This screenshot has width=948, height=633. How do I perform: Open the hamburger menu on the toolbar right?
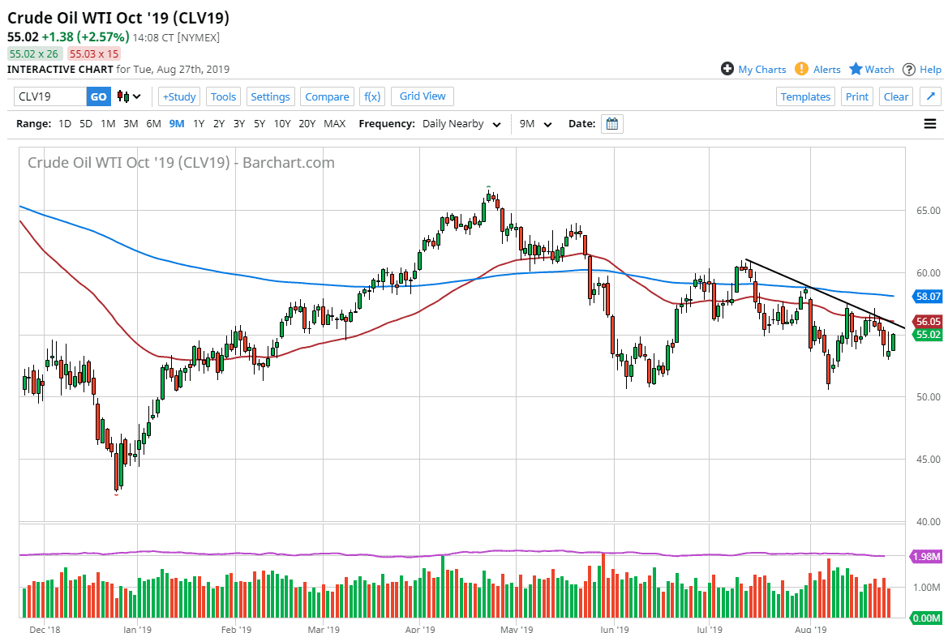click(929, 123)
